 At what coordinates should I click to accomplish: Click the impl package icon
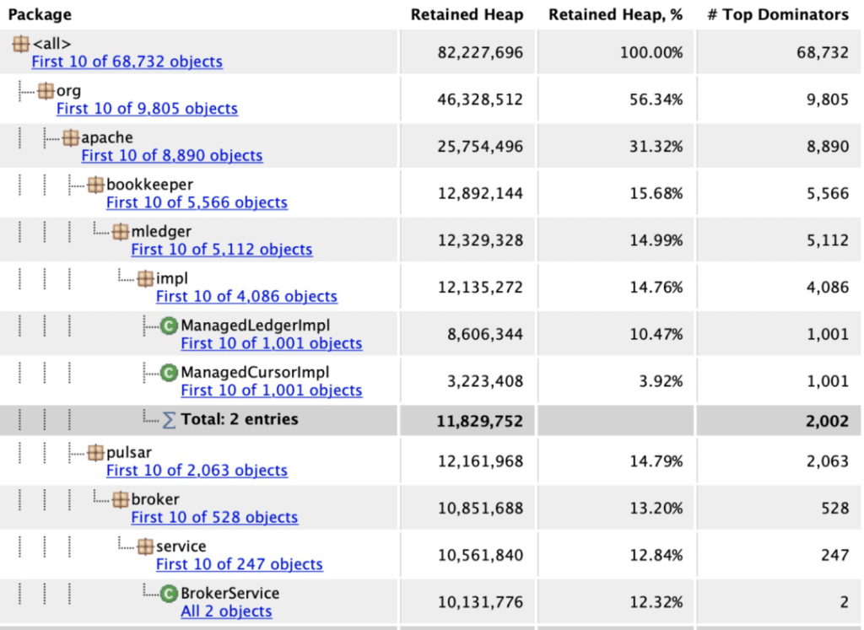pos(145,278)
